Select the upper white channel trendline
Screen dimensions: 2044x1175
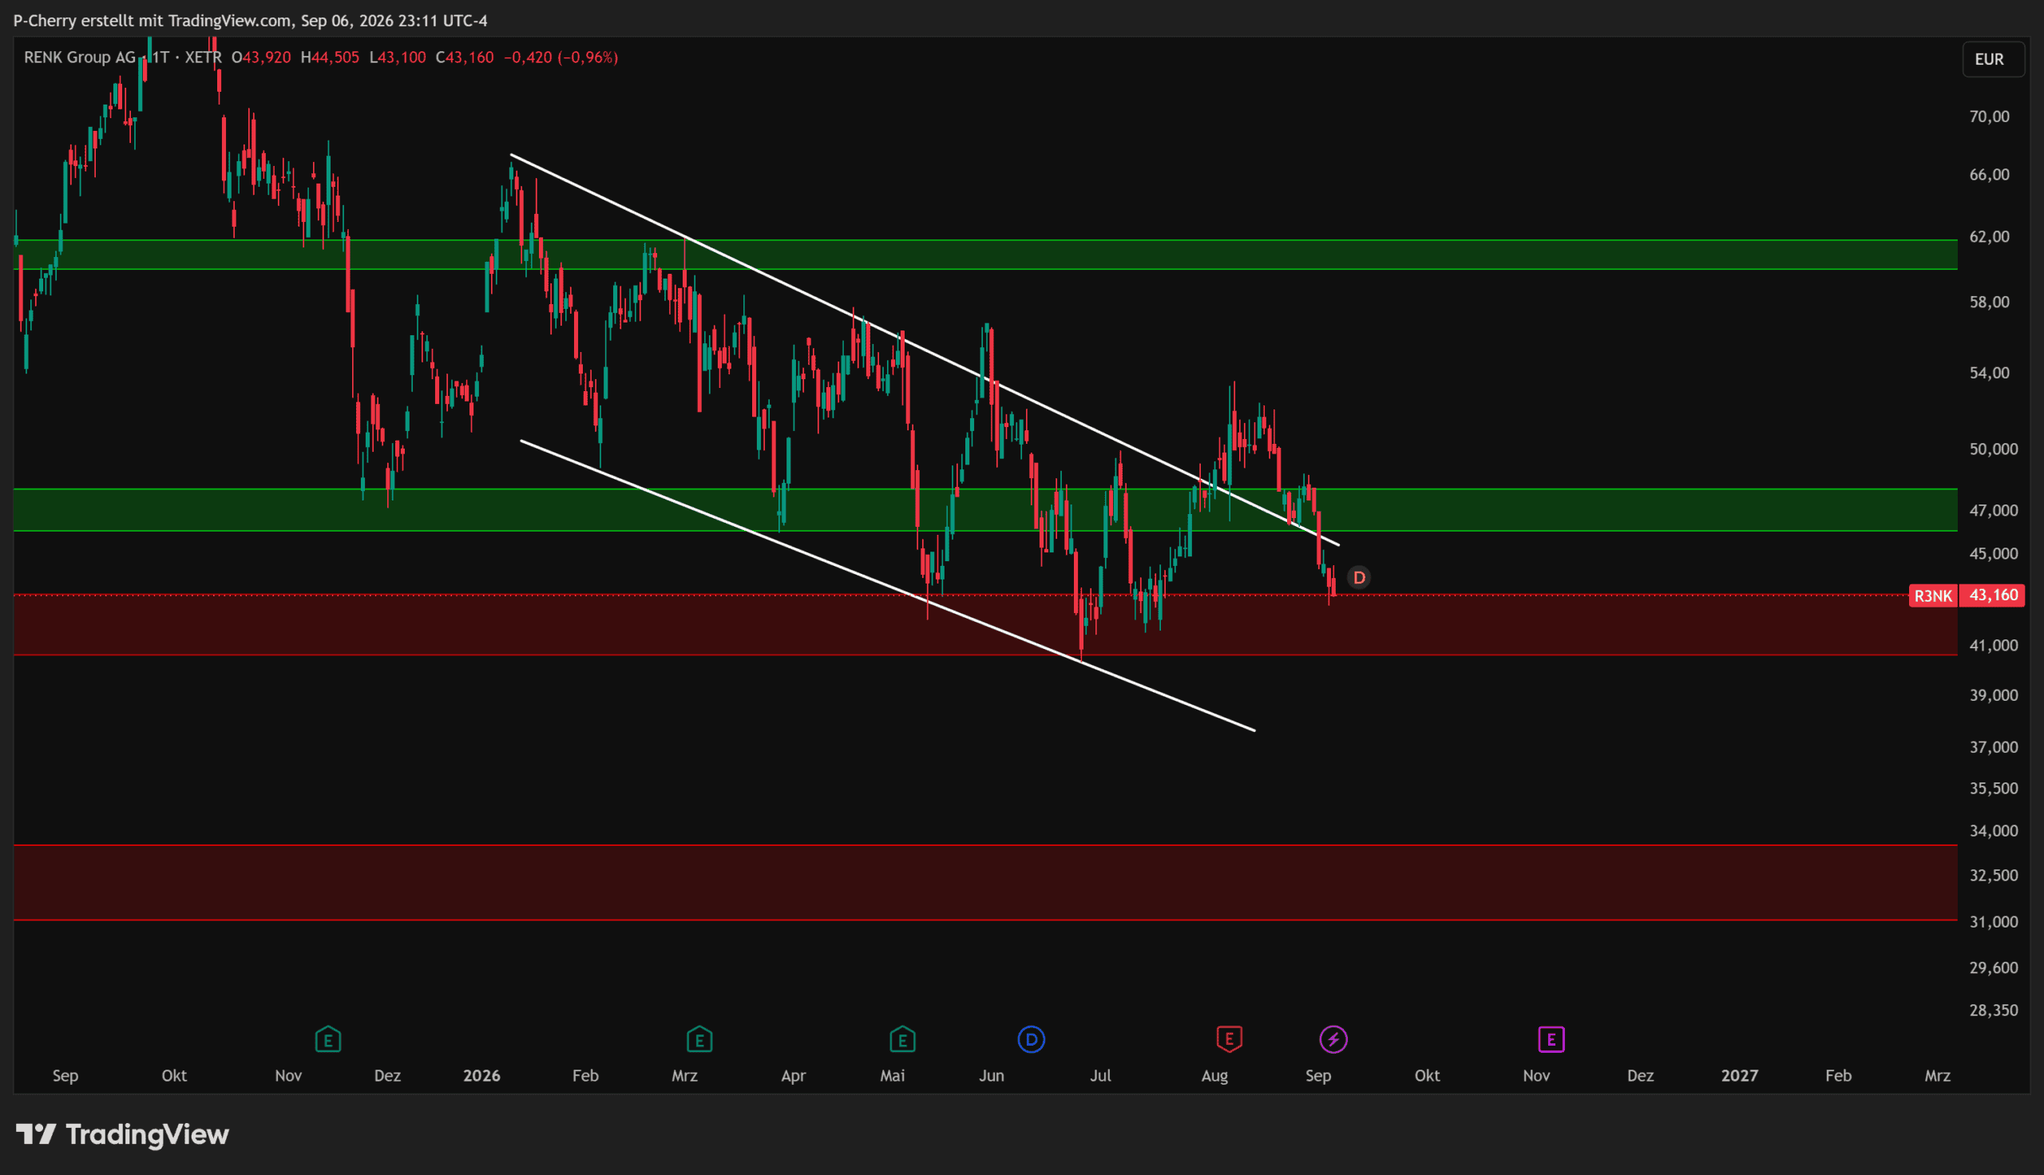tap(924, 350)
